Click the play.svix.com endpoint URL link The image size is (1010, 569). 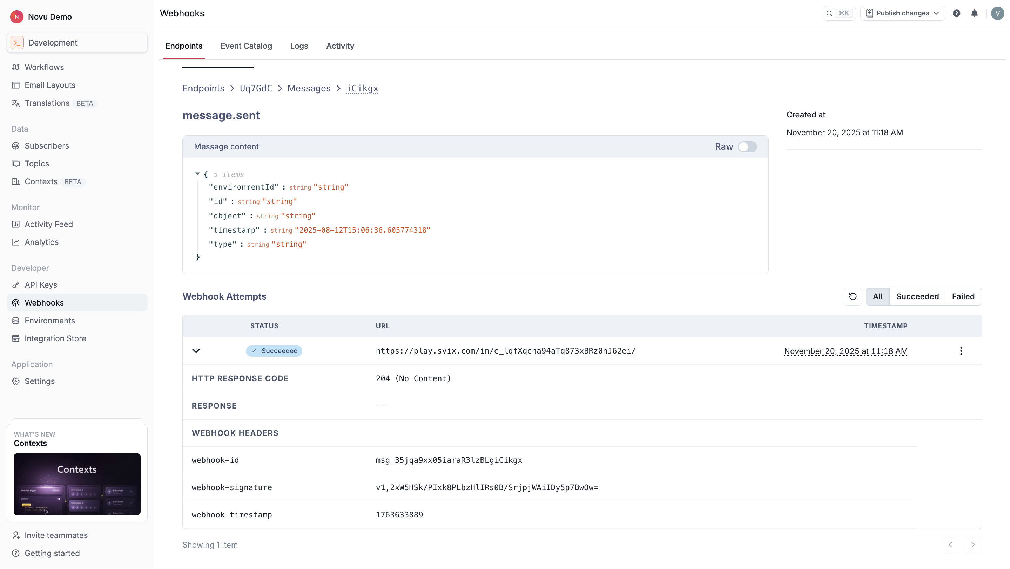(x=505, y=351)
